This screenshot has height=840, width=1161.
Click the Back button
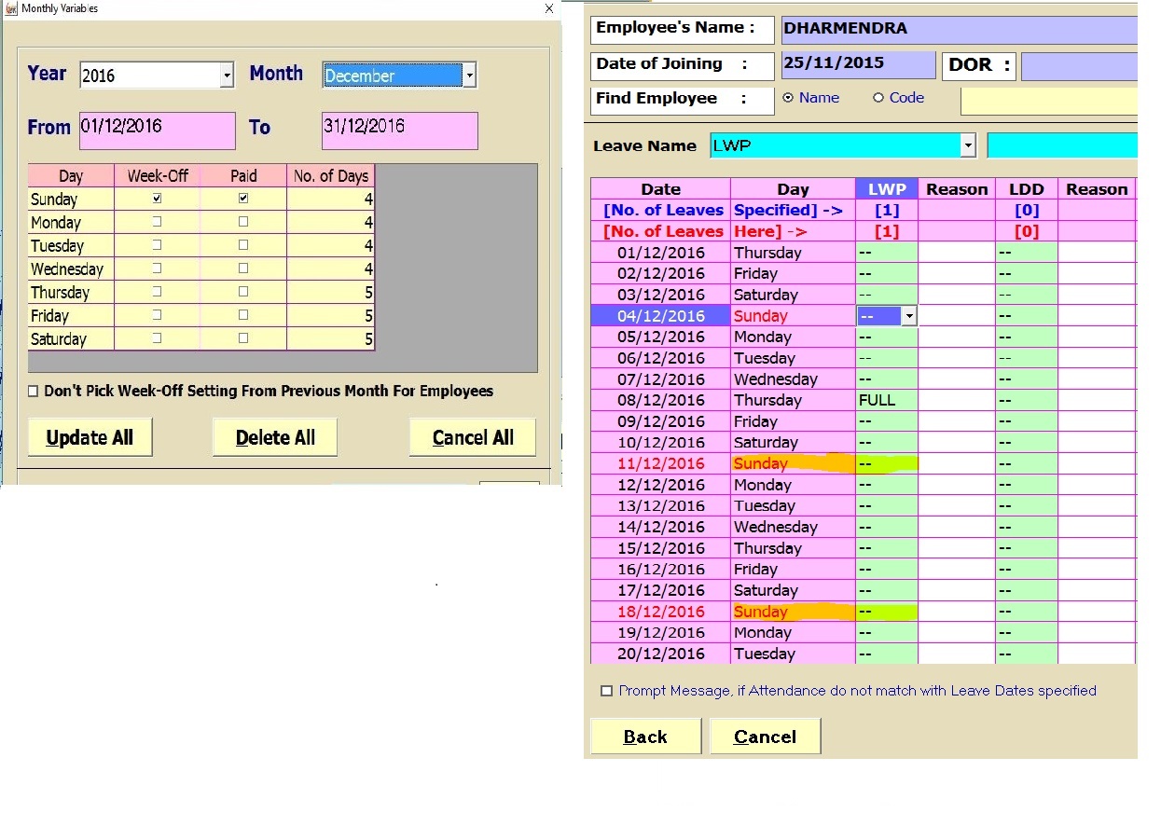(x=645, y=737)
